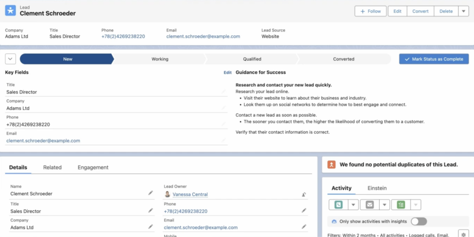Click the New Task checklist icon
This screenshot has height=237, width=474.
click(x=401, y=205)
